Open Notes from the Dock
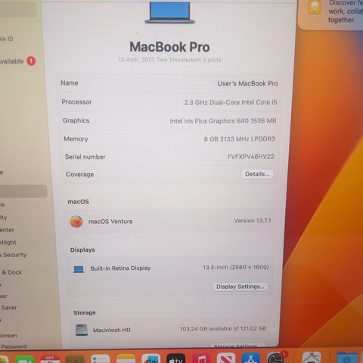363x363 pixels. [126, 359]
